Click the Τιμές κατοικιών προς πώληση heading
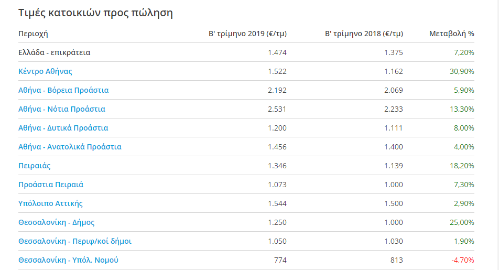This screenshot has width=499, height=270. point(95,13)
